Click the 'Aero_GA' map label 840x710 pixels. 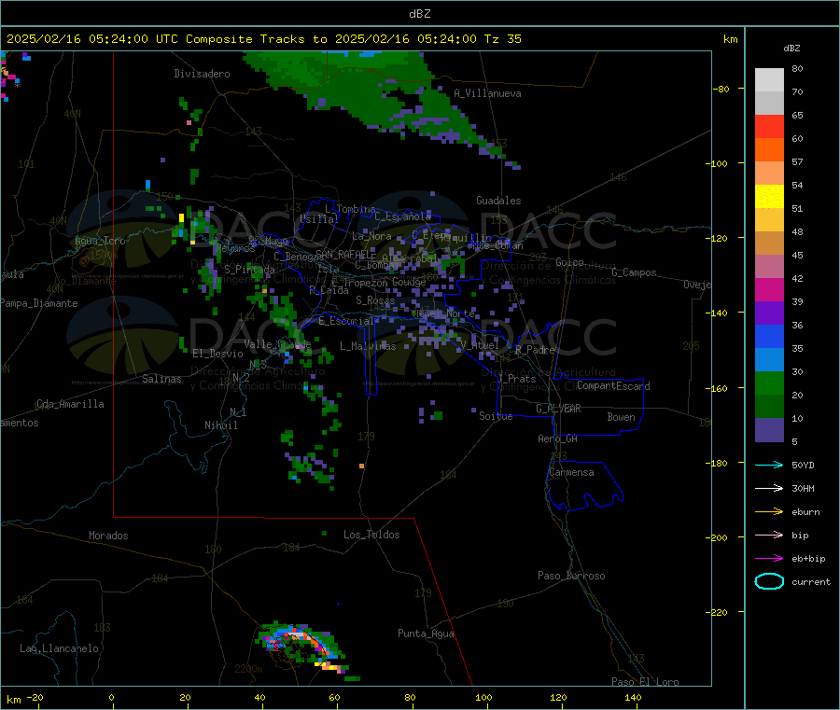[558, 439]
